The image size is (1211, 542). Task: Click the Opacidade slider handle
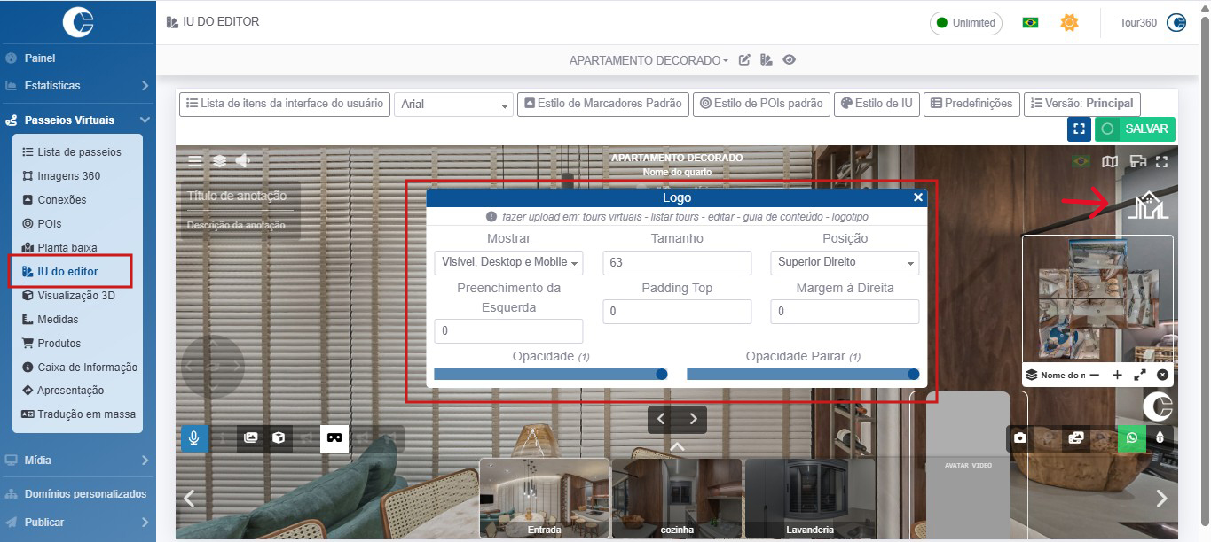pyautogui.click(x=661, y=375)
